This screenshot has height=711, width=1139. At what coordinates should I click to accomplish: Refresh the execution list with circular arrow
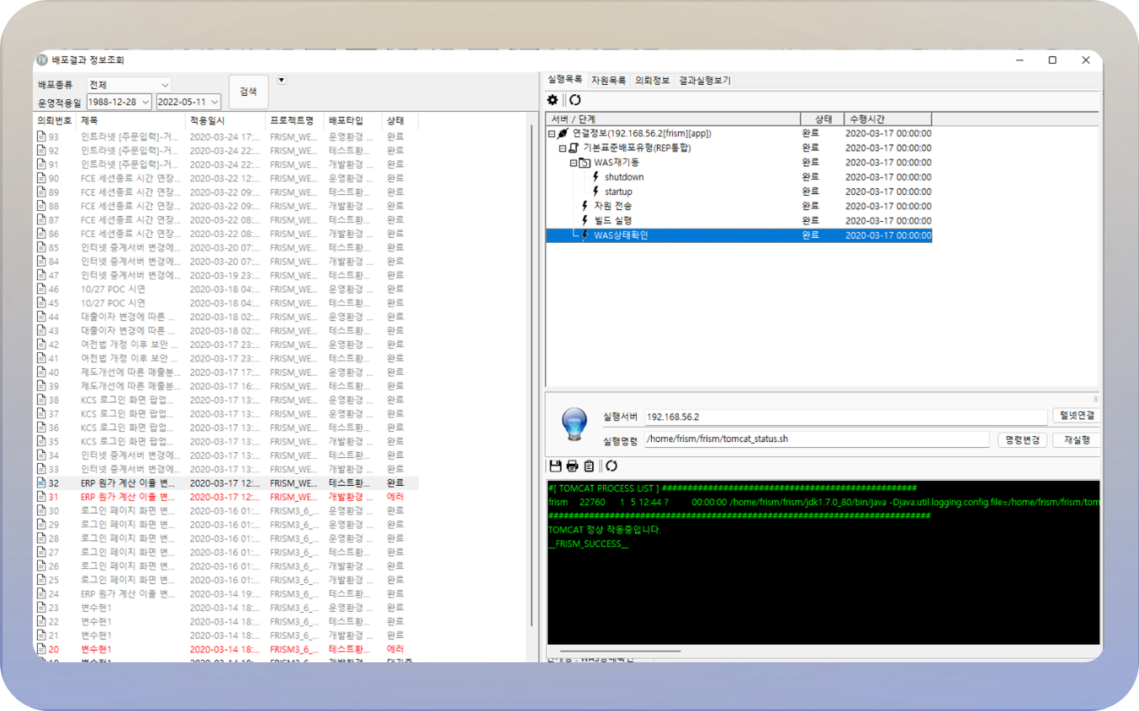(x=575, y=100)
